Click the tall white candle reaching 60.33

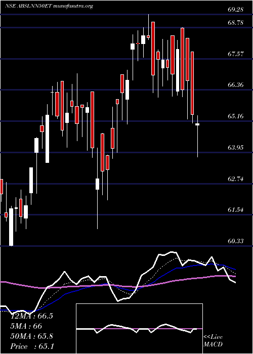(x=11, y=226)
